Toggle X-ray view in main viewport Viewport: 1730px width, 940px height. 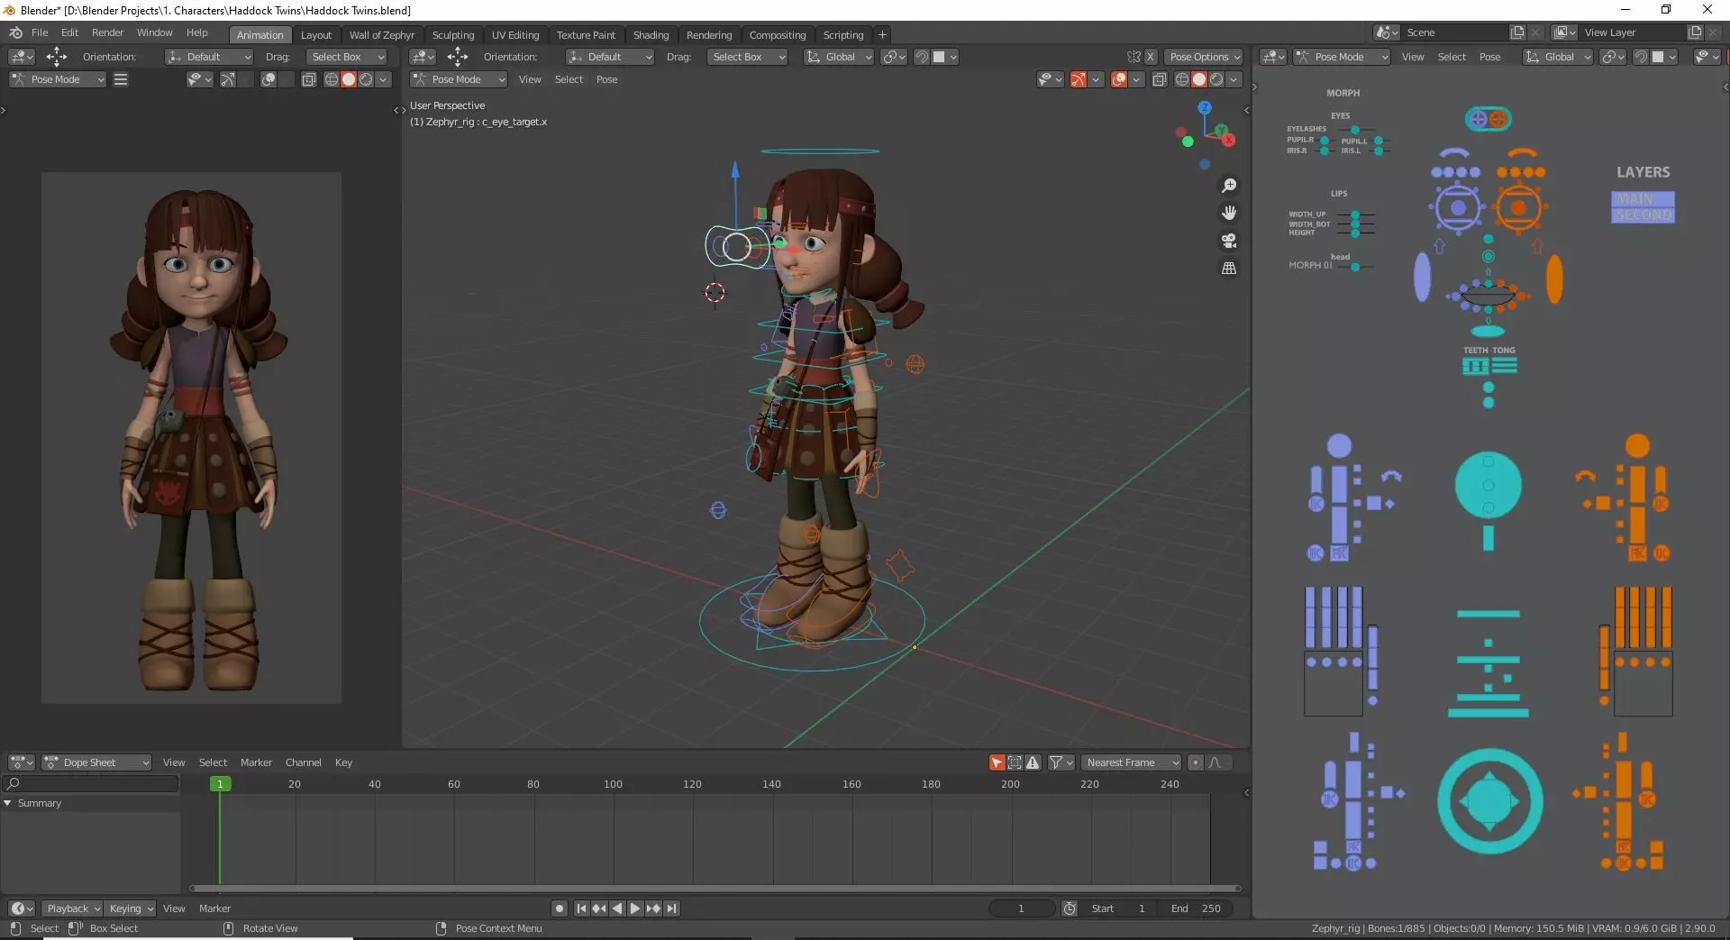pyautogui.click(x=1159, y=79)
